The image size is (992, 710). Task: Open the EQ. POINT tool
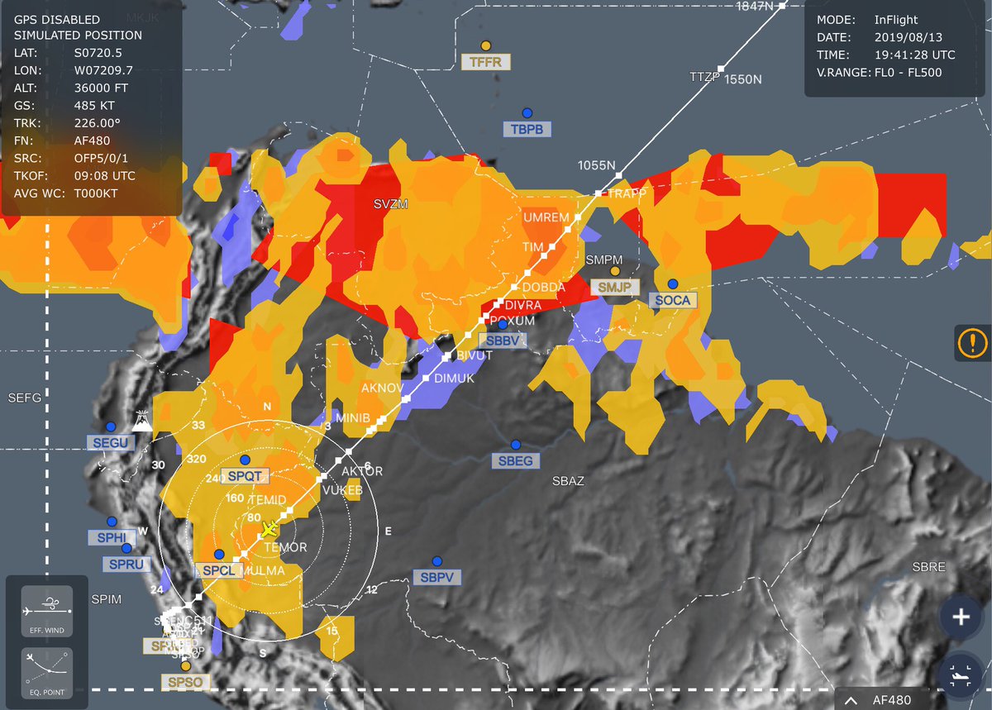(x=47, y=672)
